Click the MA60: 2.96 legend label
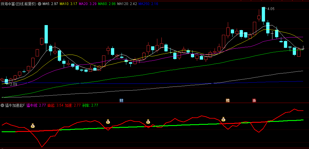 tap(107, 4)
